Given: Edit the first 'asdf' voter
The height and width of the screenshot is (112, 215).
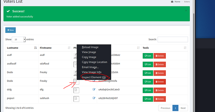Looking at the screenshot, I should [148, 56].
